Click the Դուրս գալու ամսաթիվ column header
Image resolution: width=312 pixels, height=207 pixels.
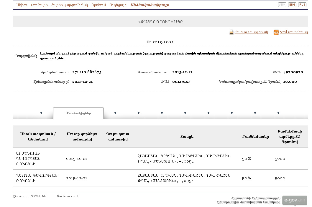pos(118,137)
